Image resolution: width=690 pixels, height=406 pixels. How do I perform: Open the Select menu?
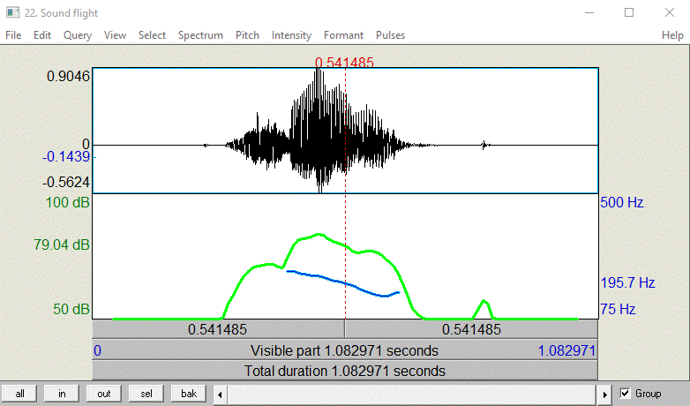(152, 35)
